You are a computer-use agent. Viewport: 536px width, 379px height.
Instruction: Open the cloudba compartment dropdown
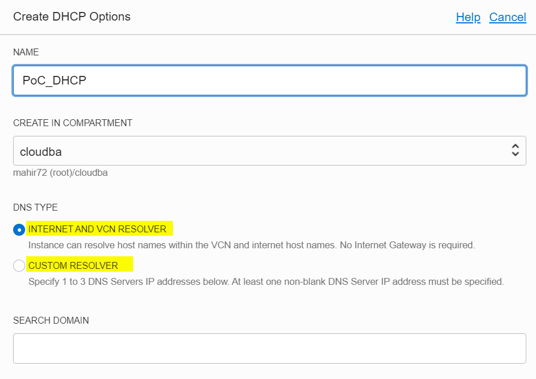[x=269, y=151]
